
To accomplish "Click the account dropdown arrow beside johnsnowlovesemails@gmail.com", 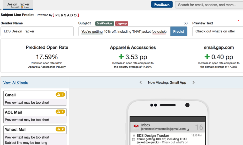I will point(188,129).
